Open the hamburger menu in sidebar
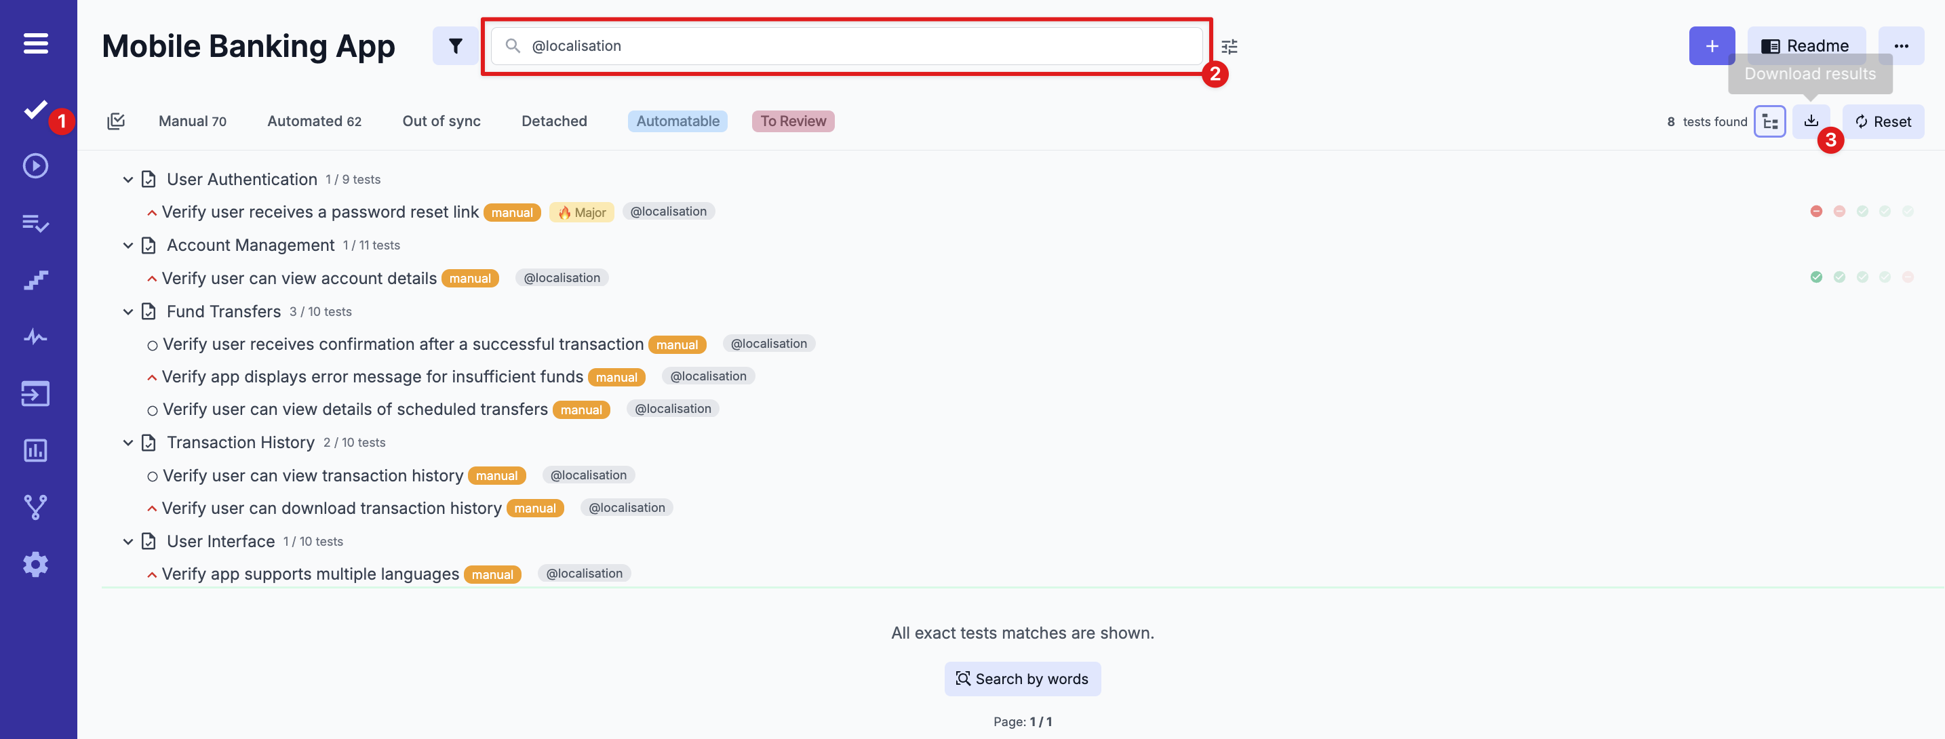 [35, 44]
